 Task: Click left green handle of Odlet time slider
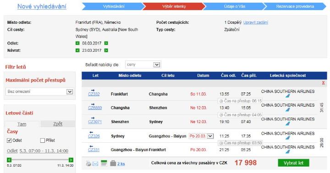(x=9, y=160)
